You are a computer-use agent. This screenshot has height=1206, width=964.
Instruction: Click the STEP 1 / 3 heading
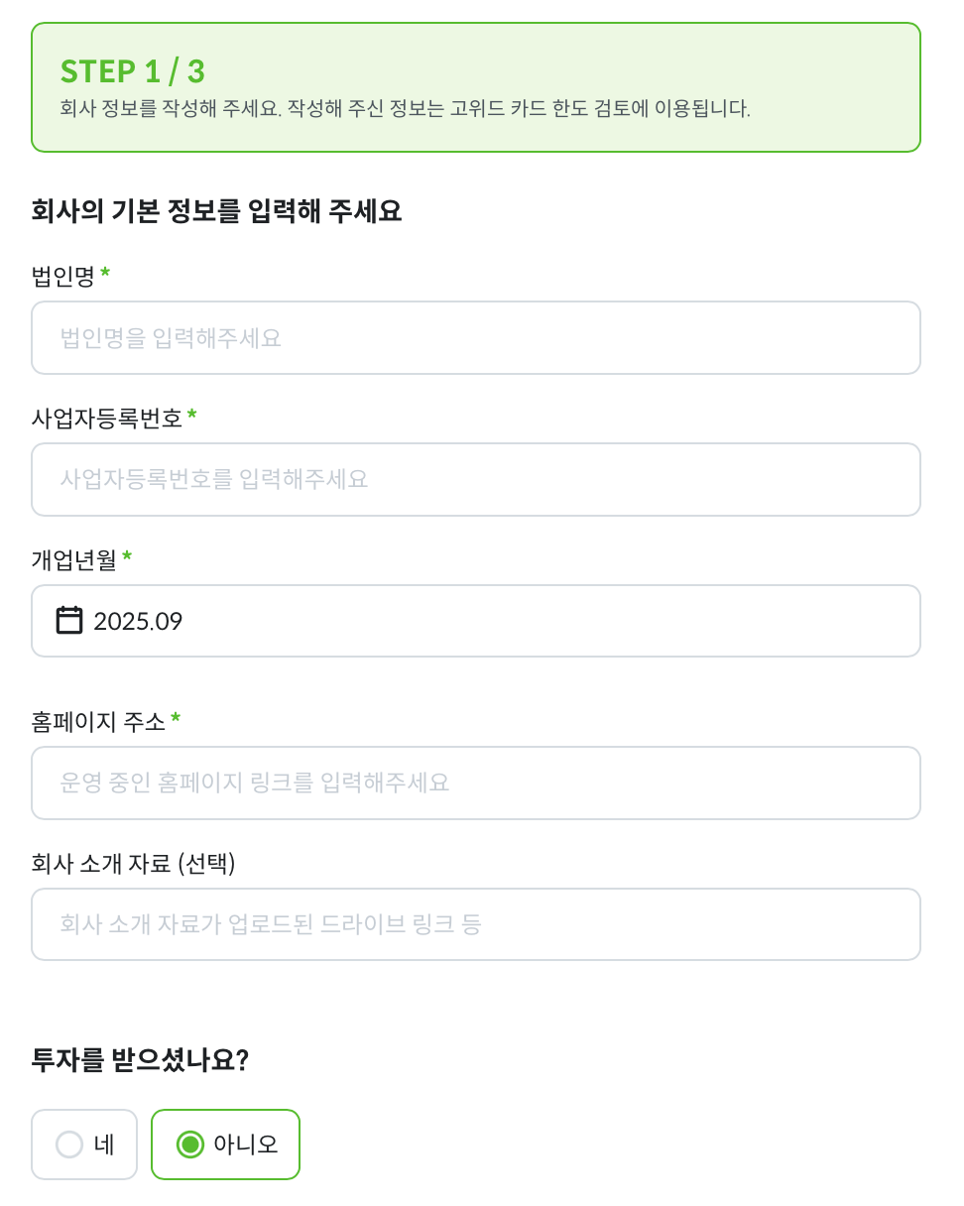(x=133, y=71)
